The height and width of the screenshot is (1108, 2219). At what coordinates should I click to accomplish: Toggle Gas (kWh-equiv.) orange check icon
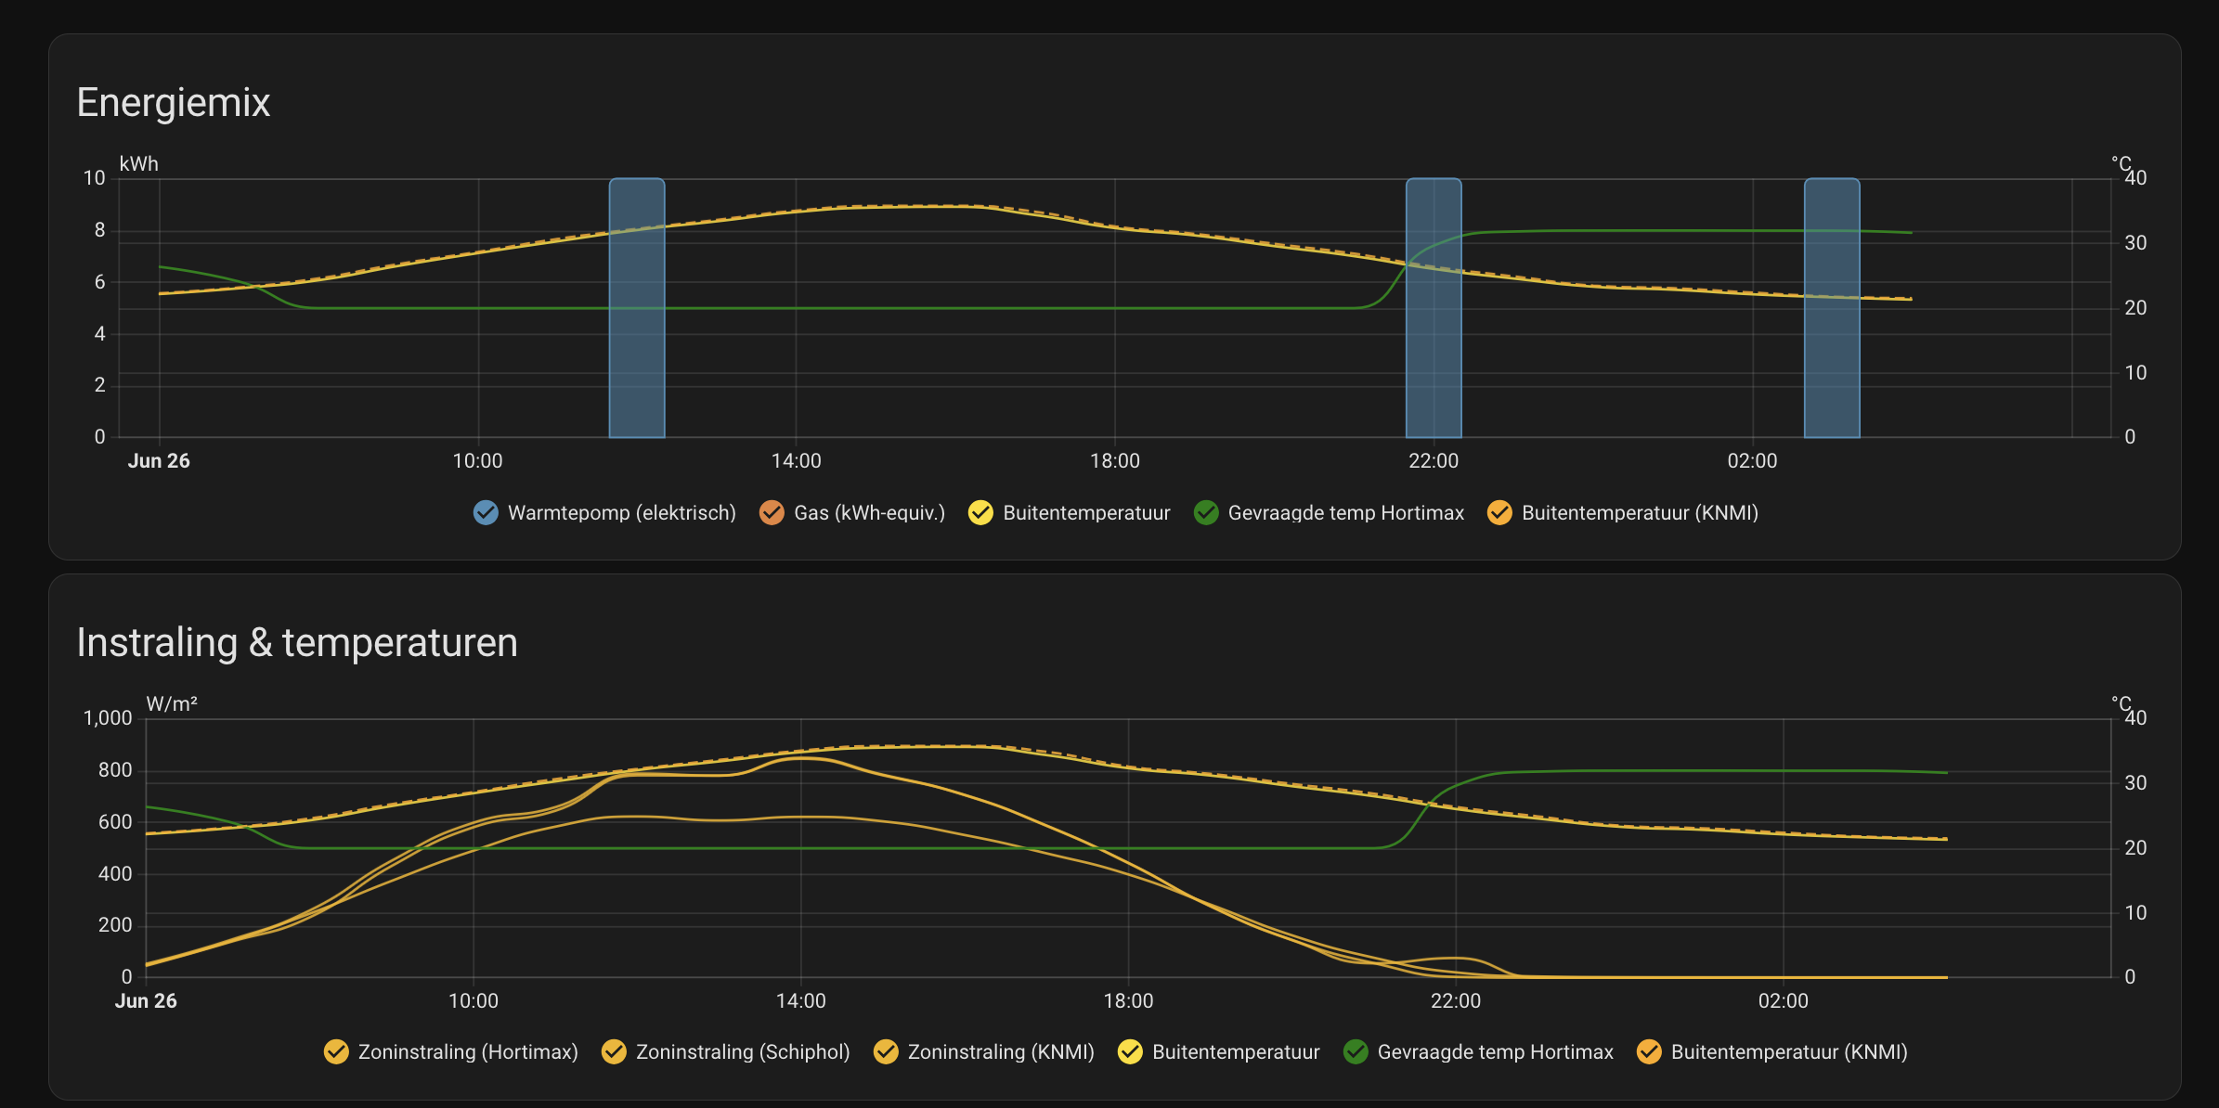click(772, 512)
